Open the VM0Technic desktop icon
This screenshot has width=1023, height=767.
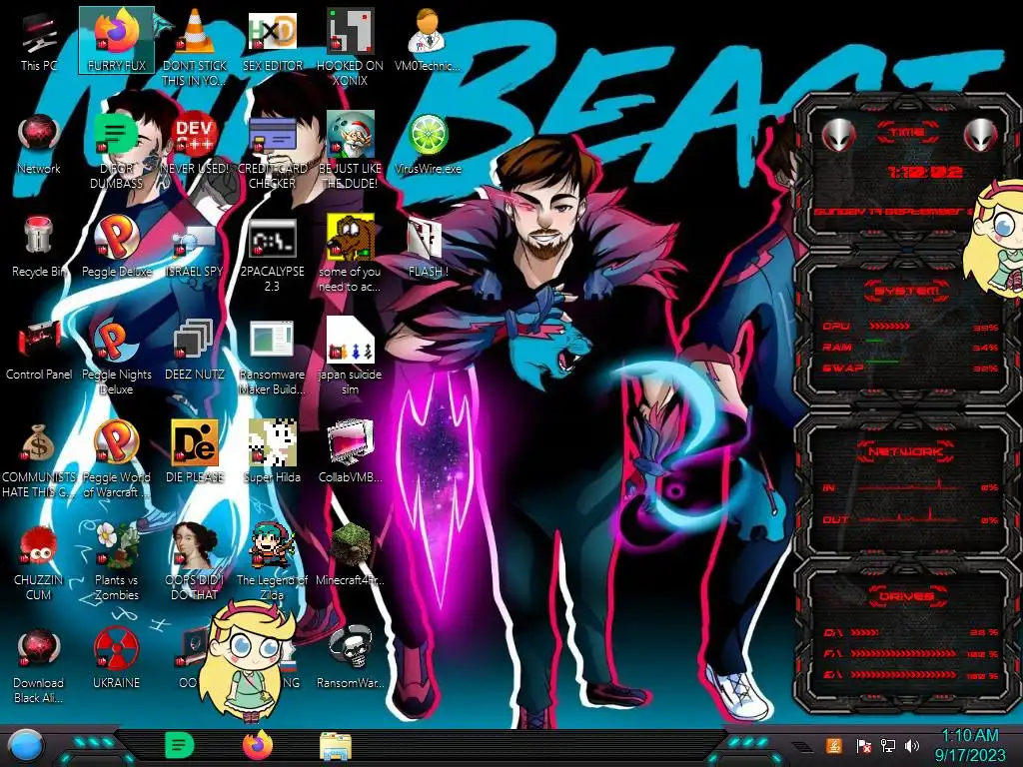click(428, 40)
